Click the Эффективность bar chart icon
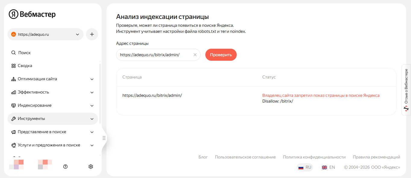The image size is (411, 178). click(x=14, y=92)
